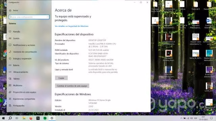216x121 pixels.
Task: Open the notification center icon
Action: click(212, 118)
